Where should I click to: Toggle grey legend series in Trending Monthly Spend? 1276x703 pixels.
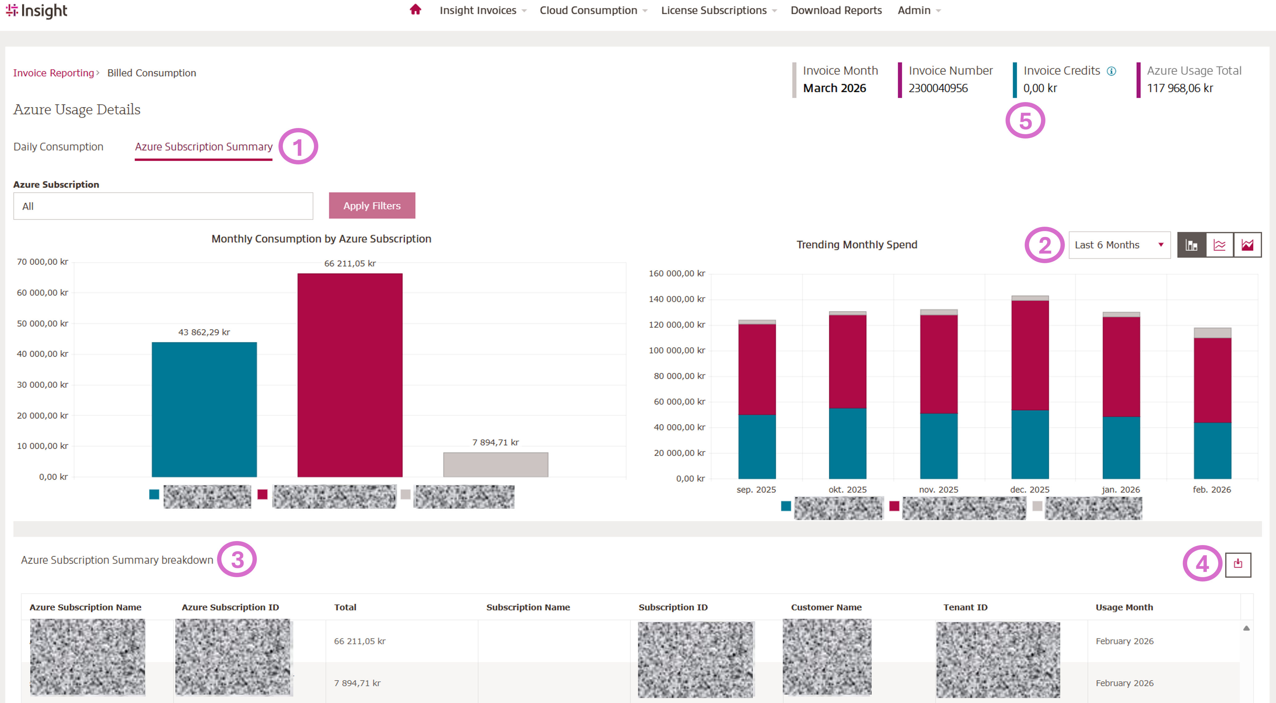(x=1037, y=506)
